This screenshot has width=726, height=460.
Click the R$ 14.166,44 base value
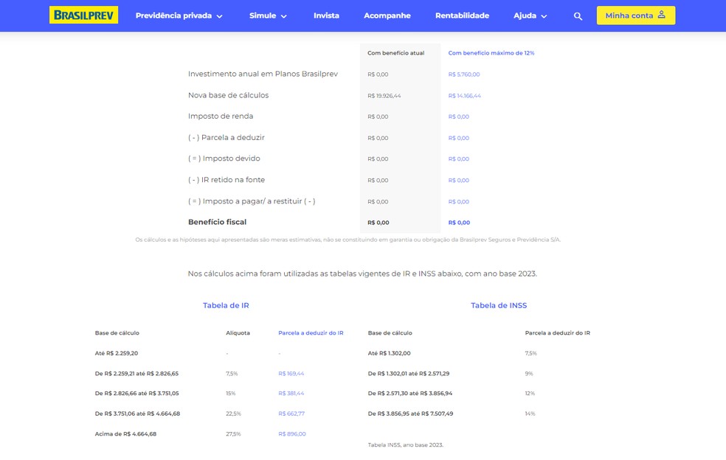point(465,96)
